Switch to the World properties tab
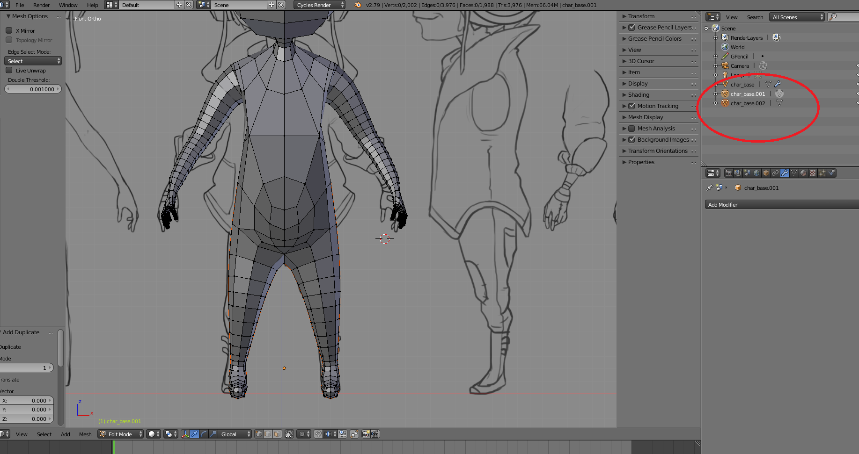859x454 pixels. tap(756, 173)
